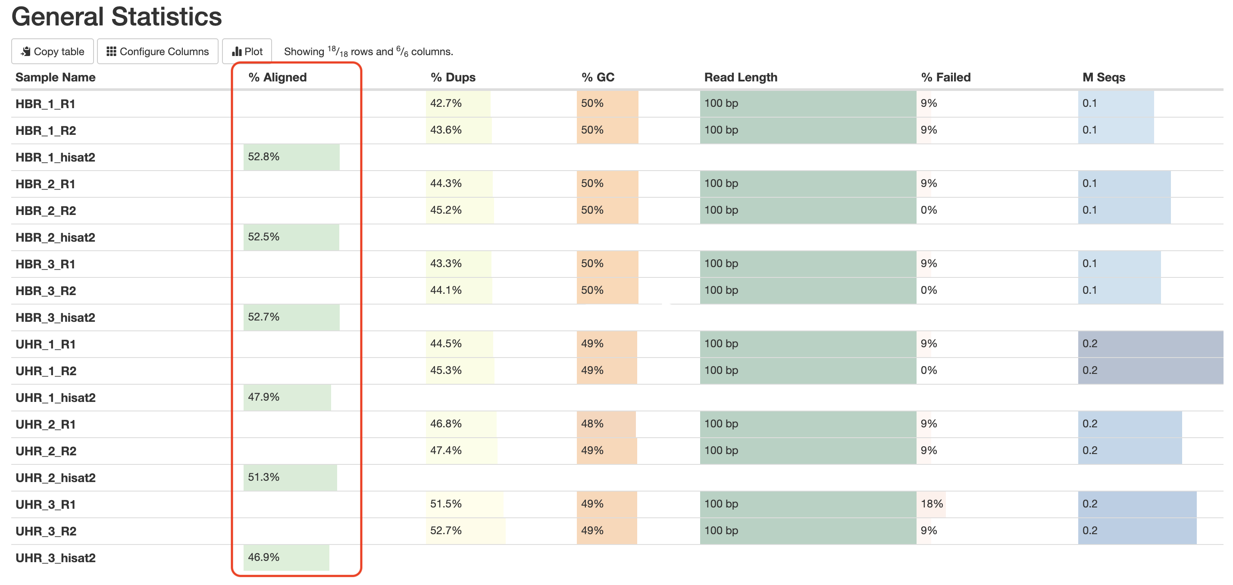Select the UHR_2_hisat2 sample name

(56, 477)
